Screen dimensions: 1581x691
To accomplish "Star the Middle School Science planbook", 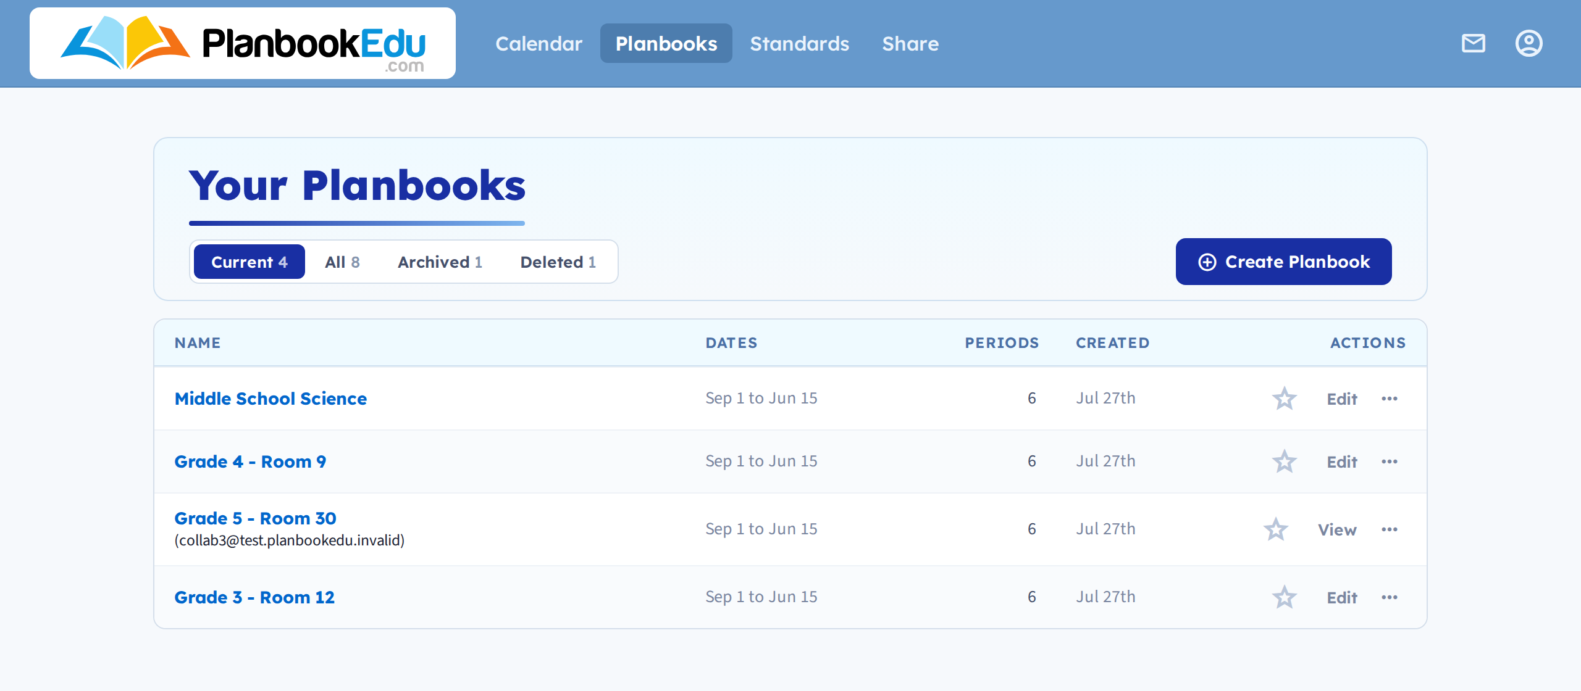I will pyautogui.click(x=1284, y=399).
